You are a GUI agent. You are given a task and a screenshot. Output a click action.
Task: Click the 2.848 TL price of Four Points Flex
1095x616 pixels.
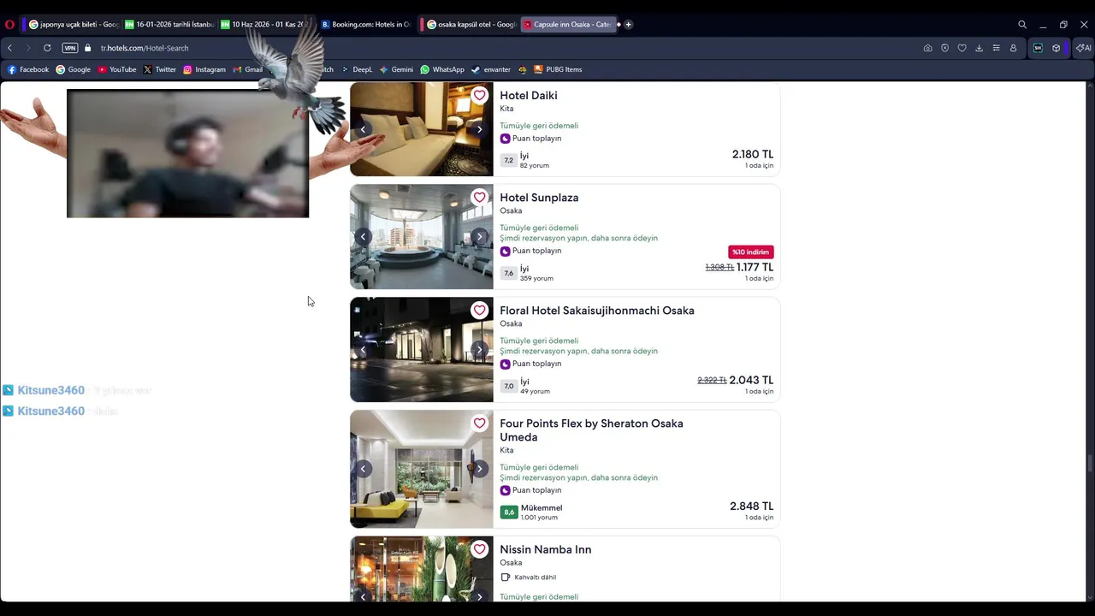click(751, 506)
